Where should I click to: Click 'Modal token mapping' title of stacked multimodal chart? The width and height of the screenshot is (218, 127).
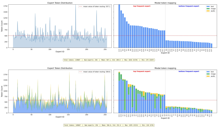click(165, 68)
